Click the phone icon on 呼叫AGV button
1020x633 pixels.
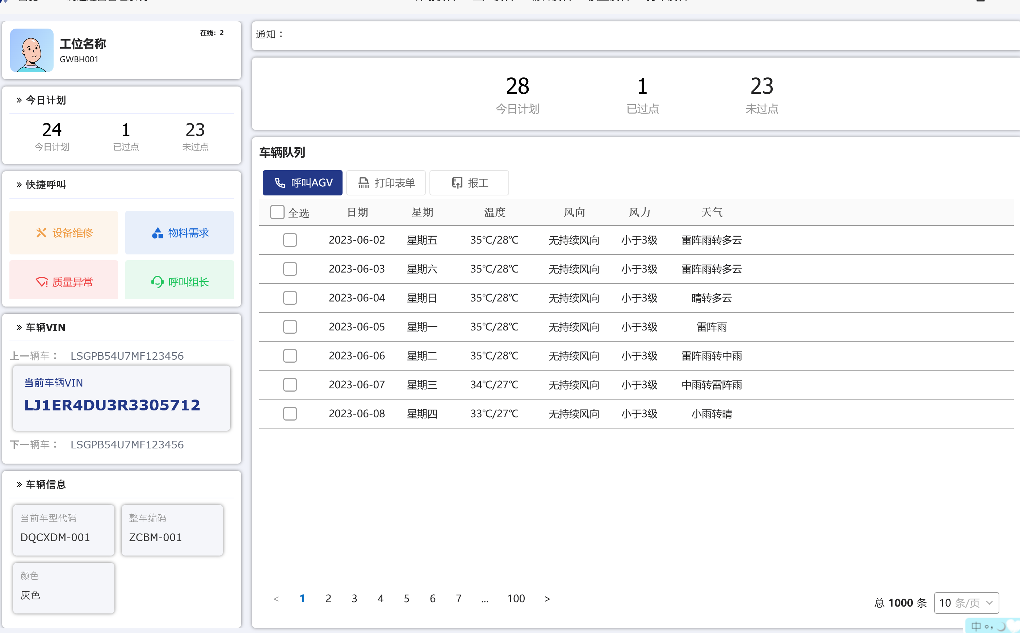pyautogui.click(x=280, y=183)
